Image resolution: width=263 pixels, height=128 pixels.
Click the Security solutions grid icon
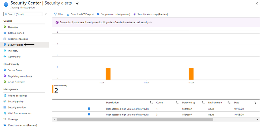coord(5,107)
